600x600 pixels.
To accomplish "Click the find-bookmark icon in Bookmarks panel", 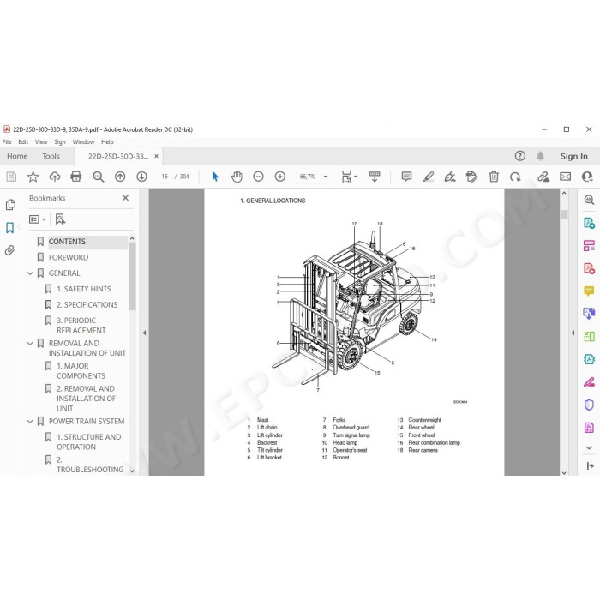I will tap(60, 219).
